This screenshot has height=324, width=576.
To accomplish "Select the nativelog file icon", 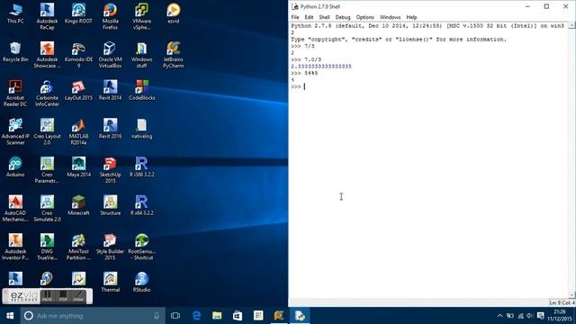I will click(x=142, y=129).
